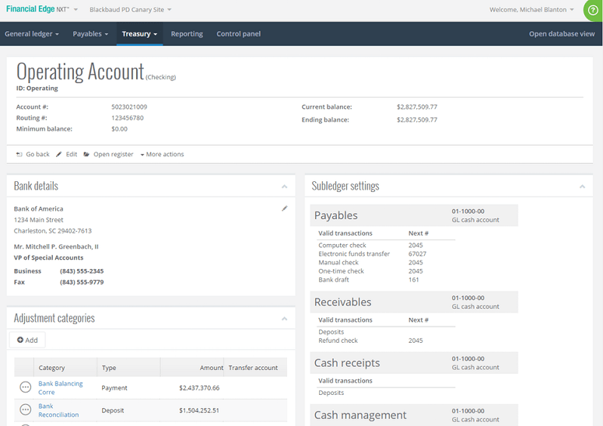Click Edit in the account action bar
Image resolution: width=603 pixels, height=426 pixels.
tap(67, 154)
